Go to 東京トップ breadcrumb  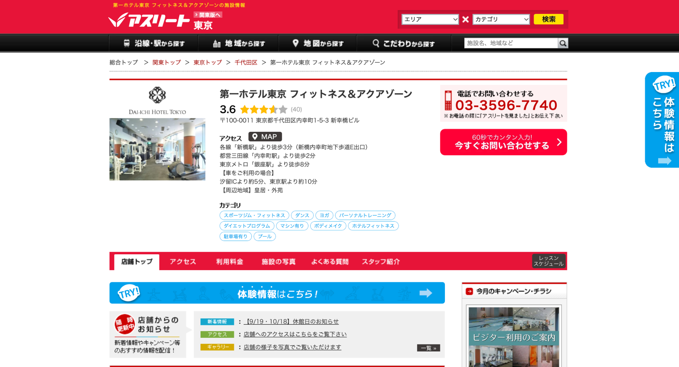click(208, 63)
